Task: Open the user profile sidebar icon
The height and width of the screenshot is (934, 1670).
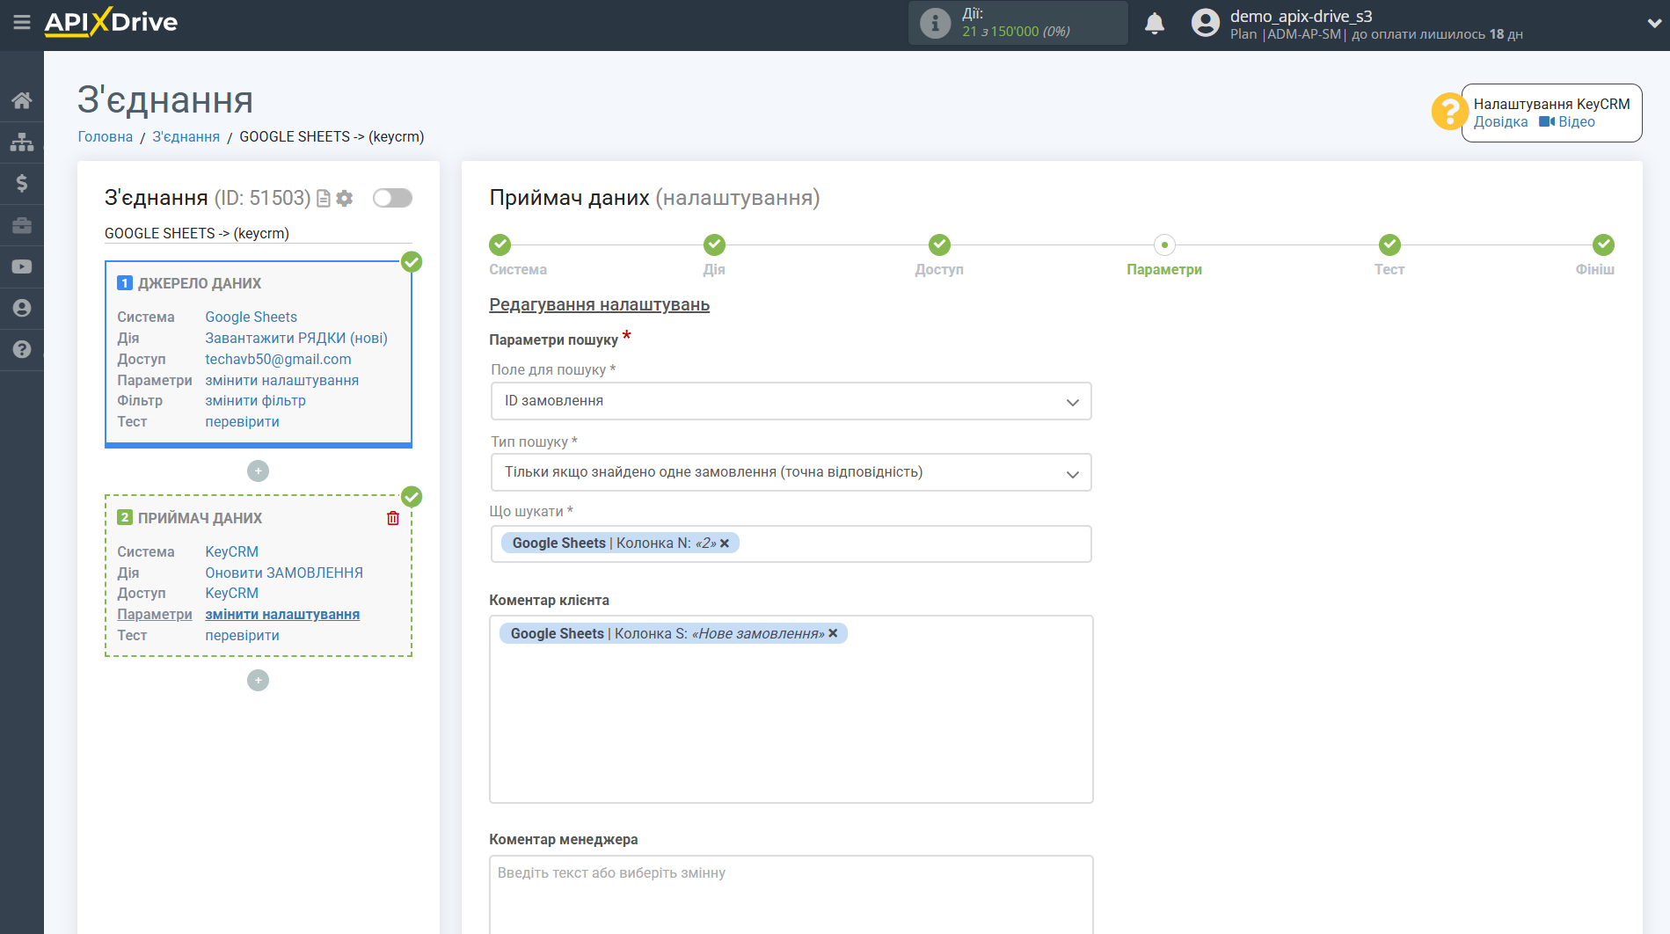Action: point(22,308)
